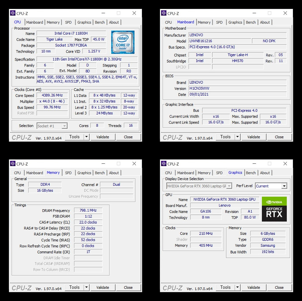Screen dimensions: 302x301
Task: Open the About tab in the CPU window
Action: (114, 22)
